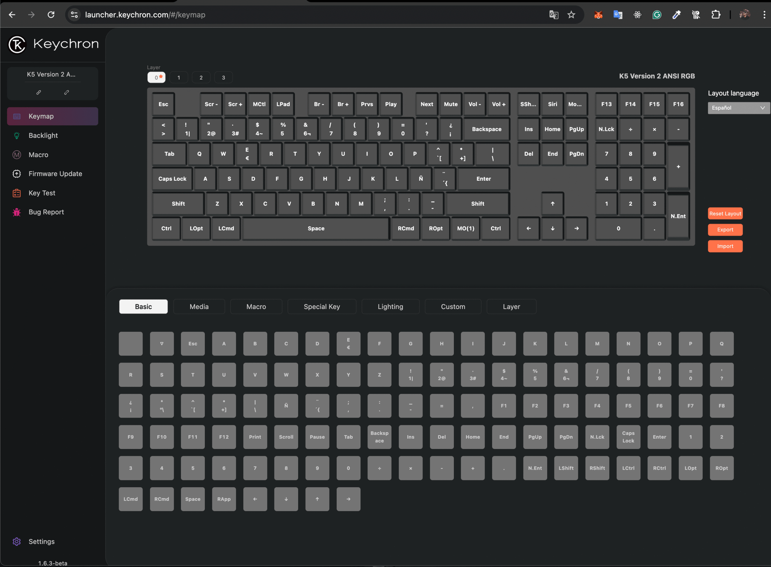Choose the RApp keycode in Basic list
The height and width of the screenshot is (567, 771).
click(x=224, y=499)
